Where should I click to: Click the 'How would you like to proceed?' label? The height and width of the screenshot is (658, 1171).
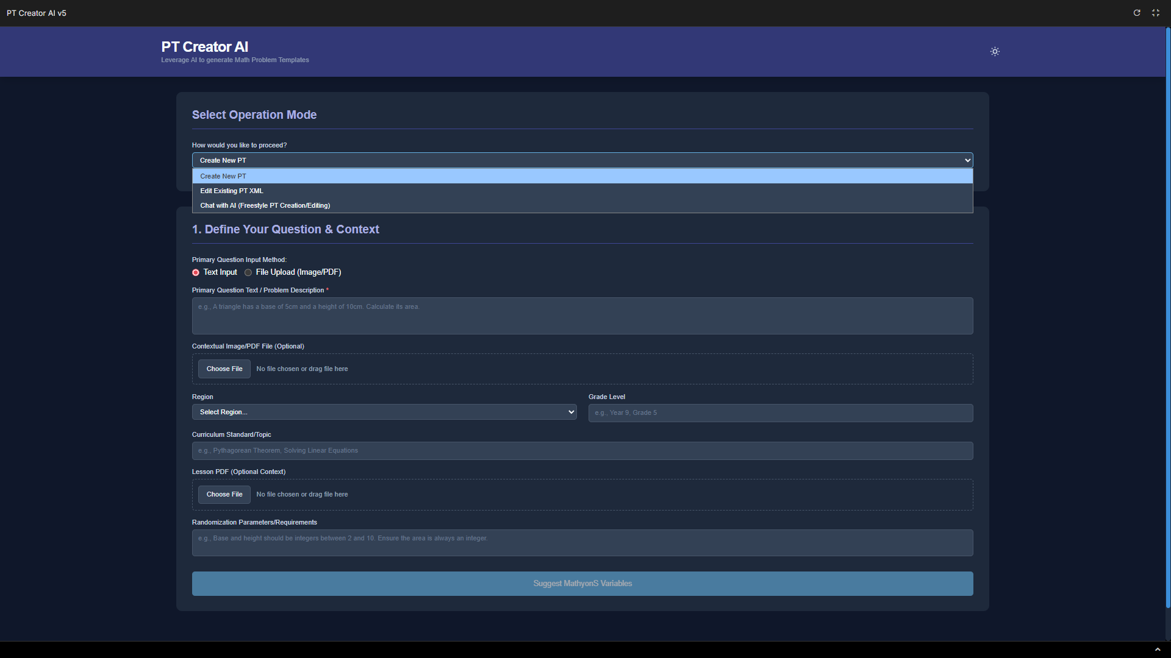(x=239, y=146)
